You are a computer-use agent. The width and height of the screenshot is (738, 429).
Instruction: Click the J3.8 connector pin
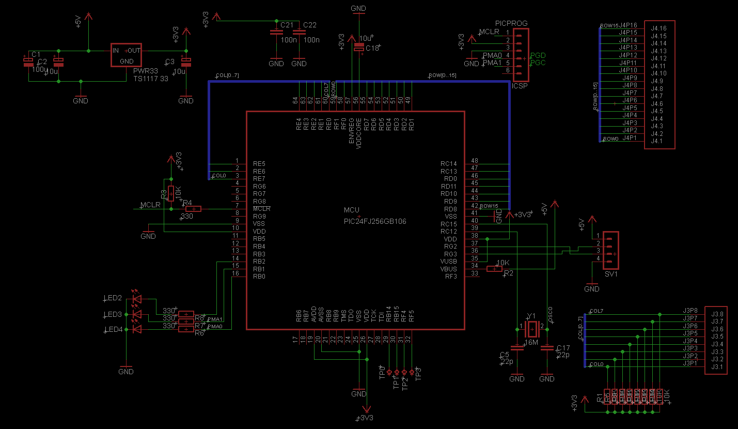[x=717, y=314]
